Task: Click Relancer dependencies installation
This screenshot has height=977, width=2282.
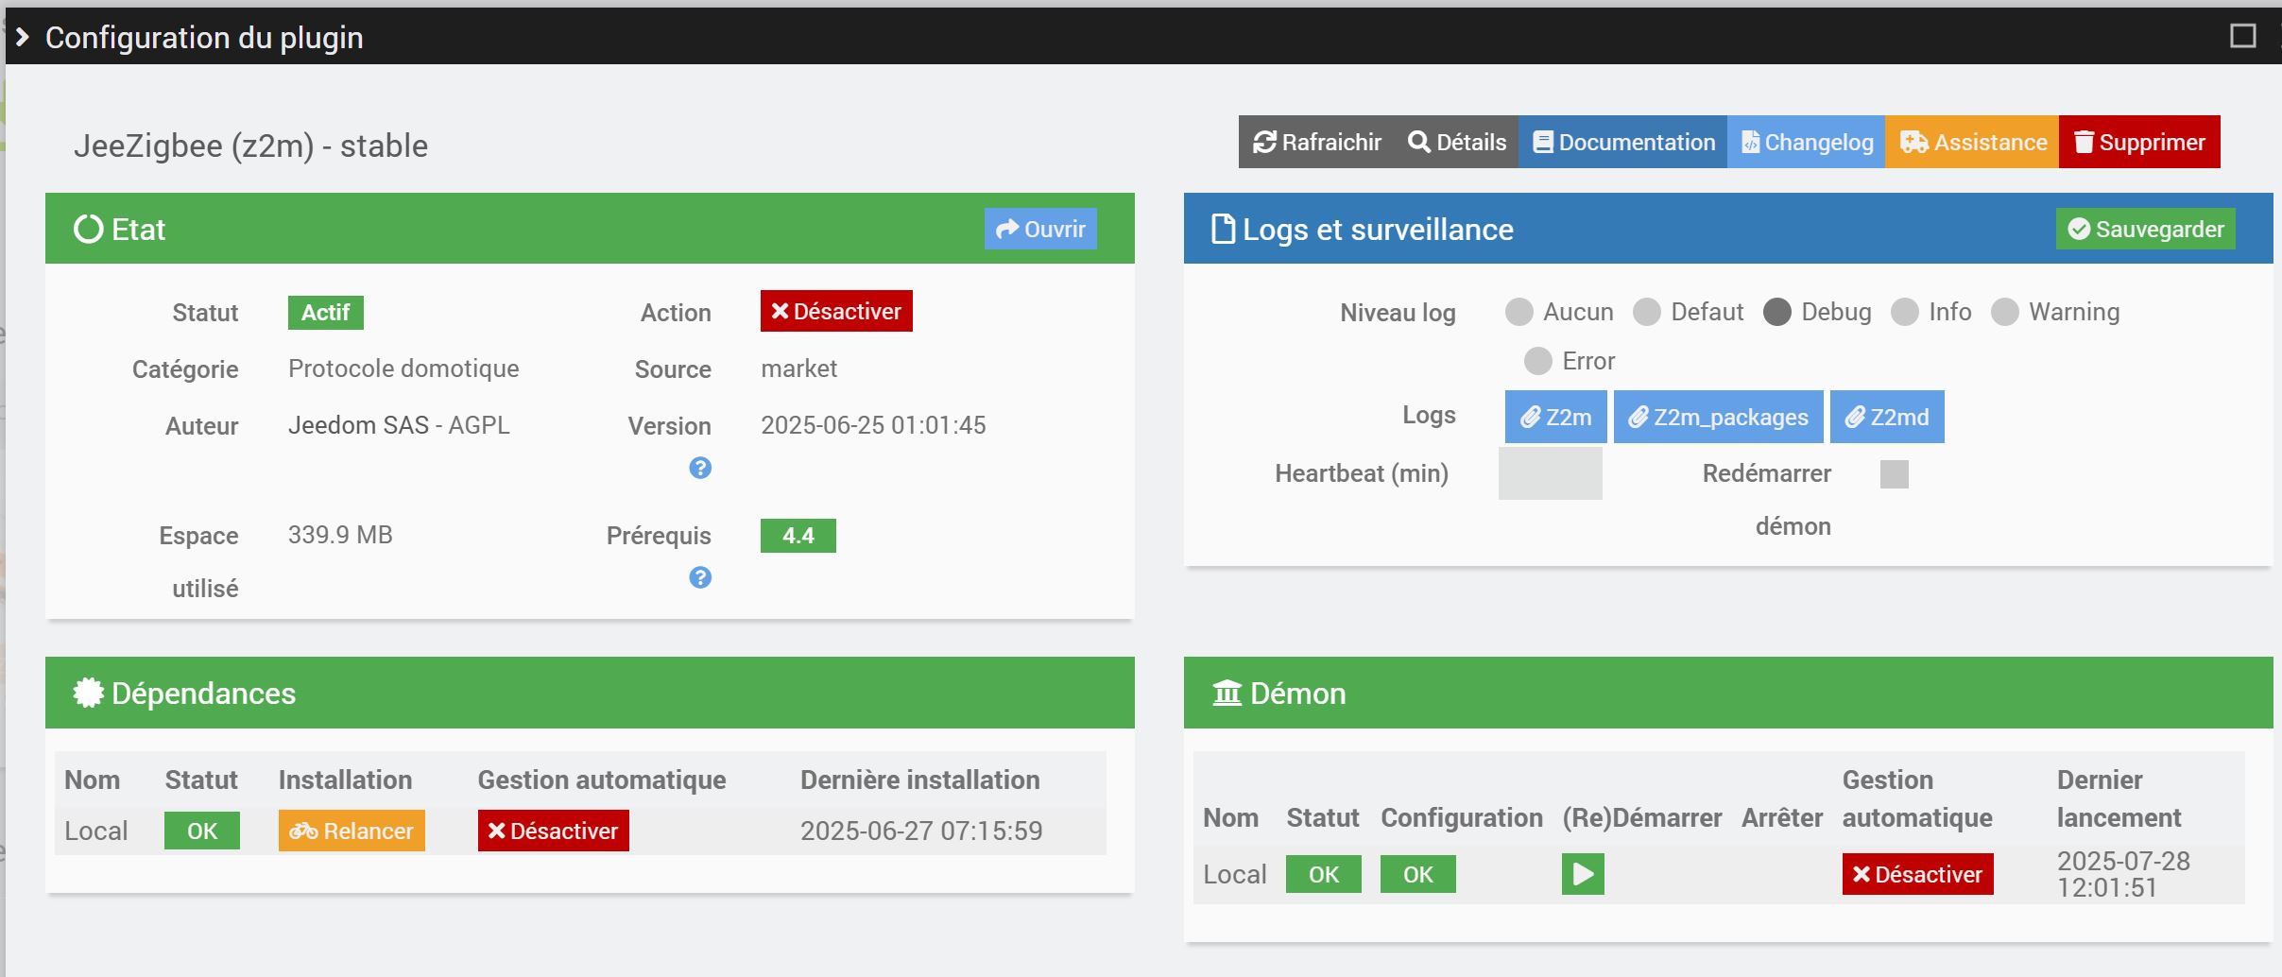Action: [352, 831]
